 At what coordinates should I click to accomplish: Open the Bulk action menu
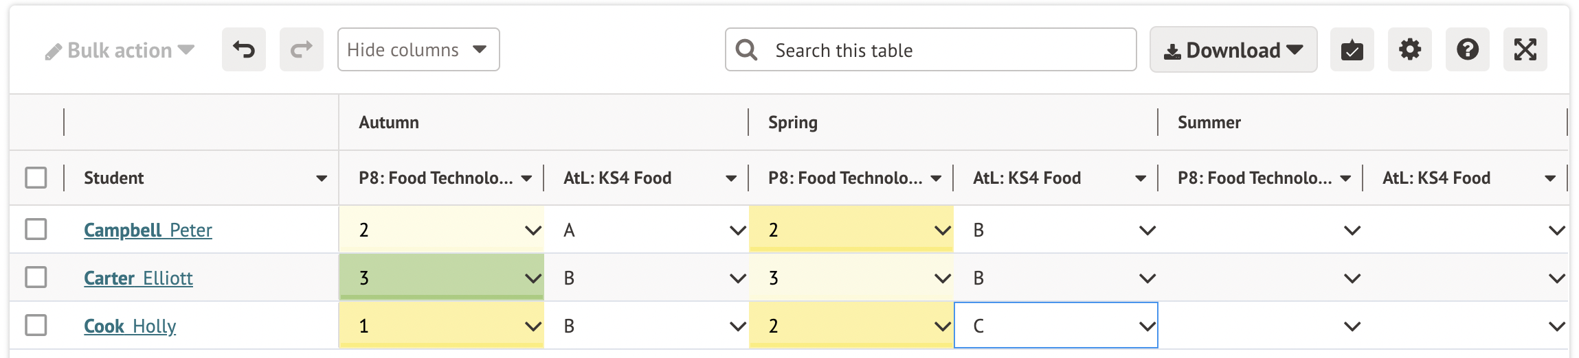120,50
